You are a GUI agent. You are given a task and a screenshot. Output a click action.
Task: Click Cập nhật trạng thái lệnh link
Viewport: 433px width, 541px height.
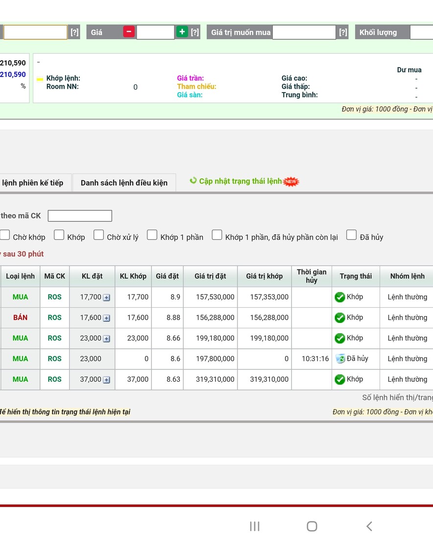(x=240, y=181)
